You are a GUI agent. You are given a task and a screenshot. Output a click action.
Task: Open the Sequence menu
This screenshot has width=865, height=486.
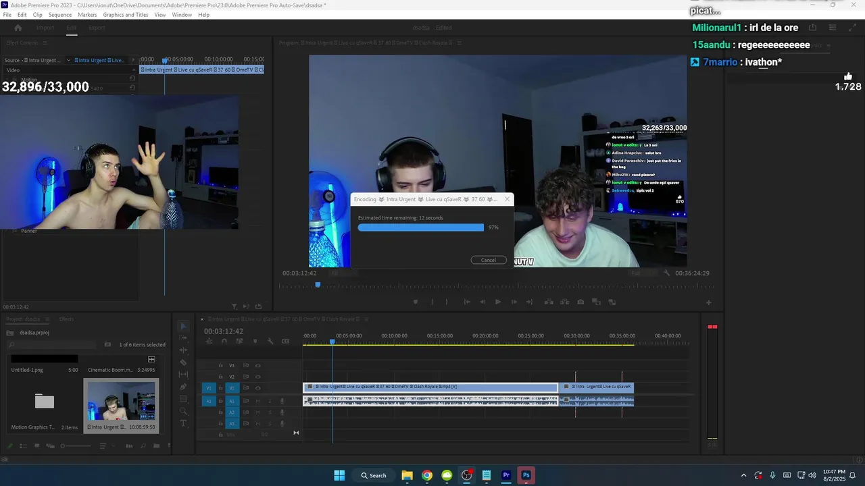pos(60,15)
